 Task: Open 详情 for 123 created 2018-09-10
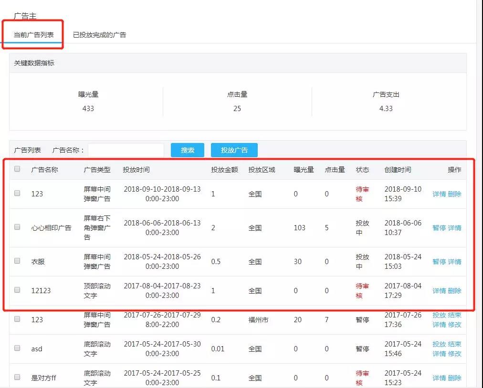pos(439,194)
